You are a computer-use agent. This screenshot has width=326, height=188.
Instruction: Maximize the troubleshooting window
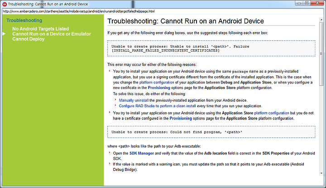click(x=307, y=3)
